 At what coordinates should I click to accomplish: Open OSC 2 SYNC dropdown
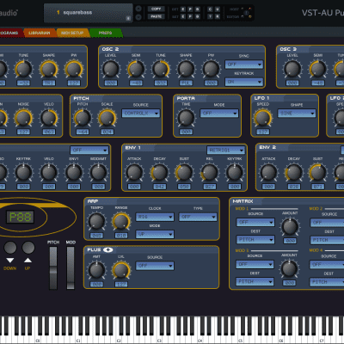click(244, 64)
